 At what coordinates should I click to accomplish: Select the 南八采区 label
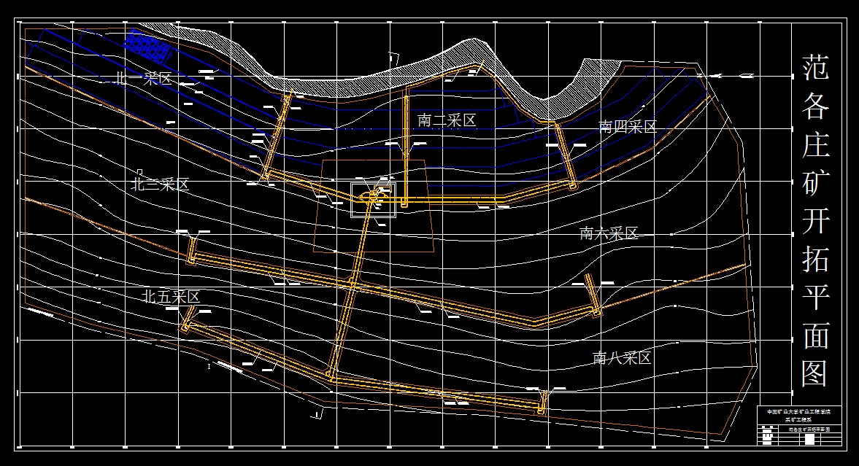pos(622,358)
